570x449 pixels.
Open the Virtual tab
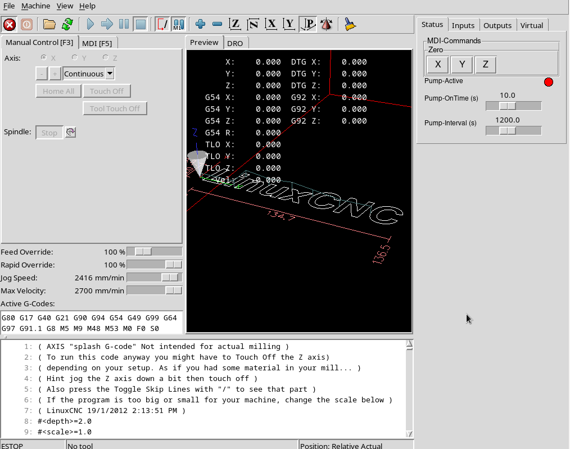pyautogui.click(x=531, y=25)
